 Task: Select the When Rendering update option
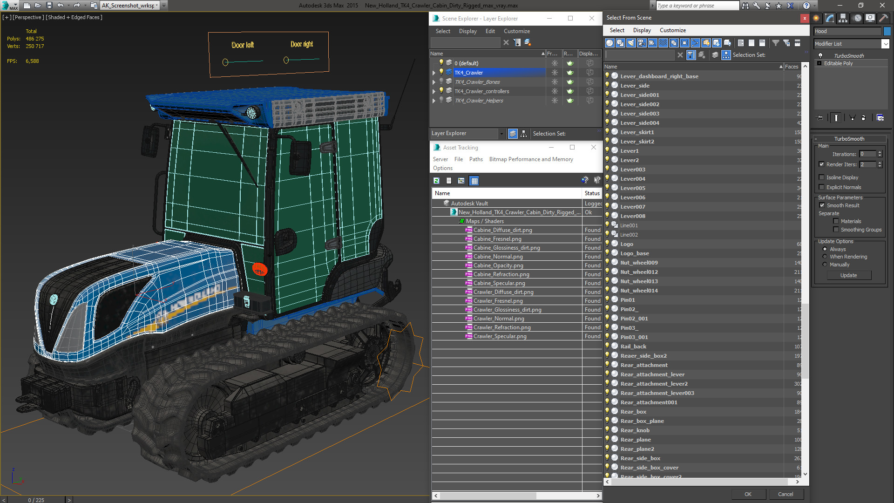click(825, 257)
